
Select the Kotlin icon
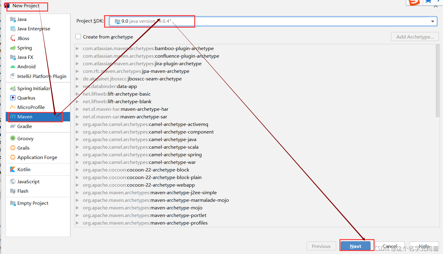(13, 170)
